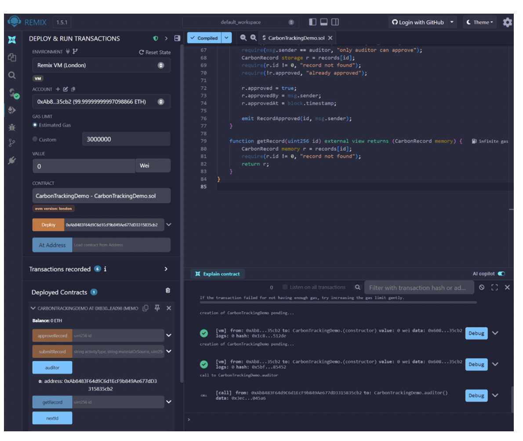Screen dimensions: 523x441
Task: Toggle the AI copilot switch
Action: click(x=501, y=274)
